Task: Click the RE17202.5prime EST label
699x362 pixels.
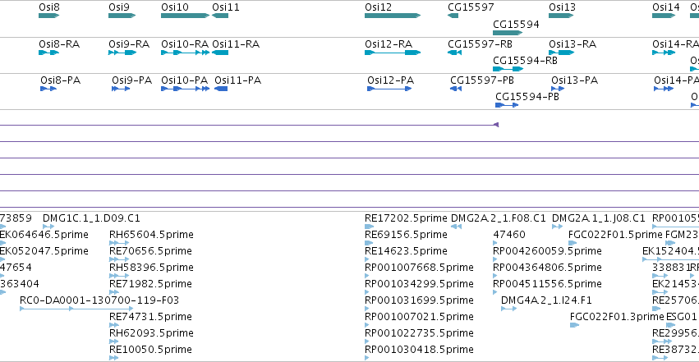Action: click(x=406, y=218)
